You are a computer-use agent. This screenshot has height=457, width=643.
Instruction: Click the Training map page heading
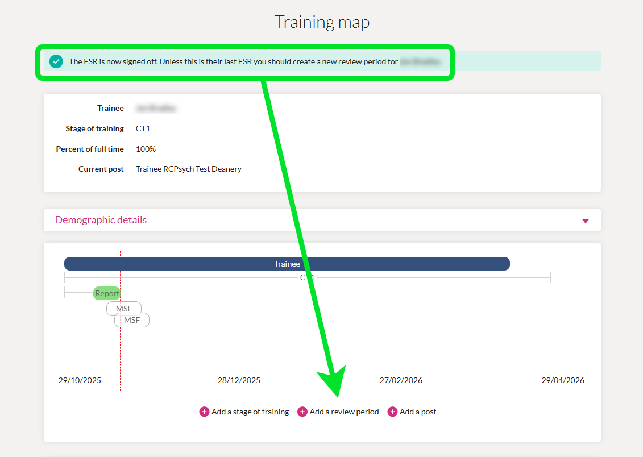click(322, 22)
